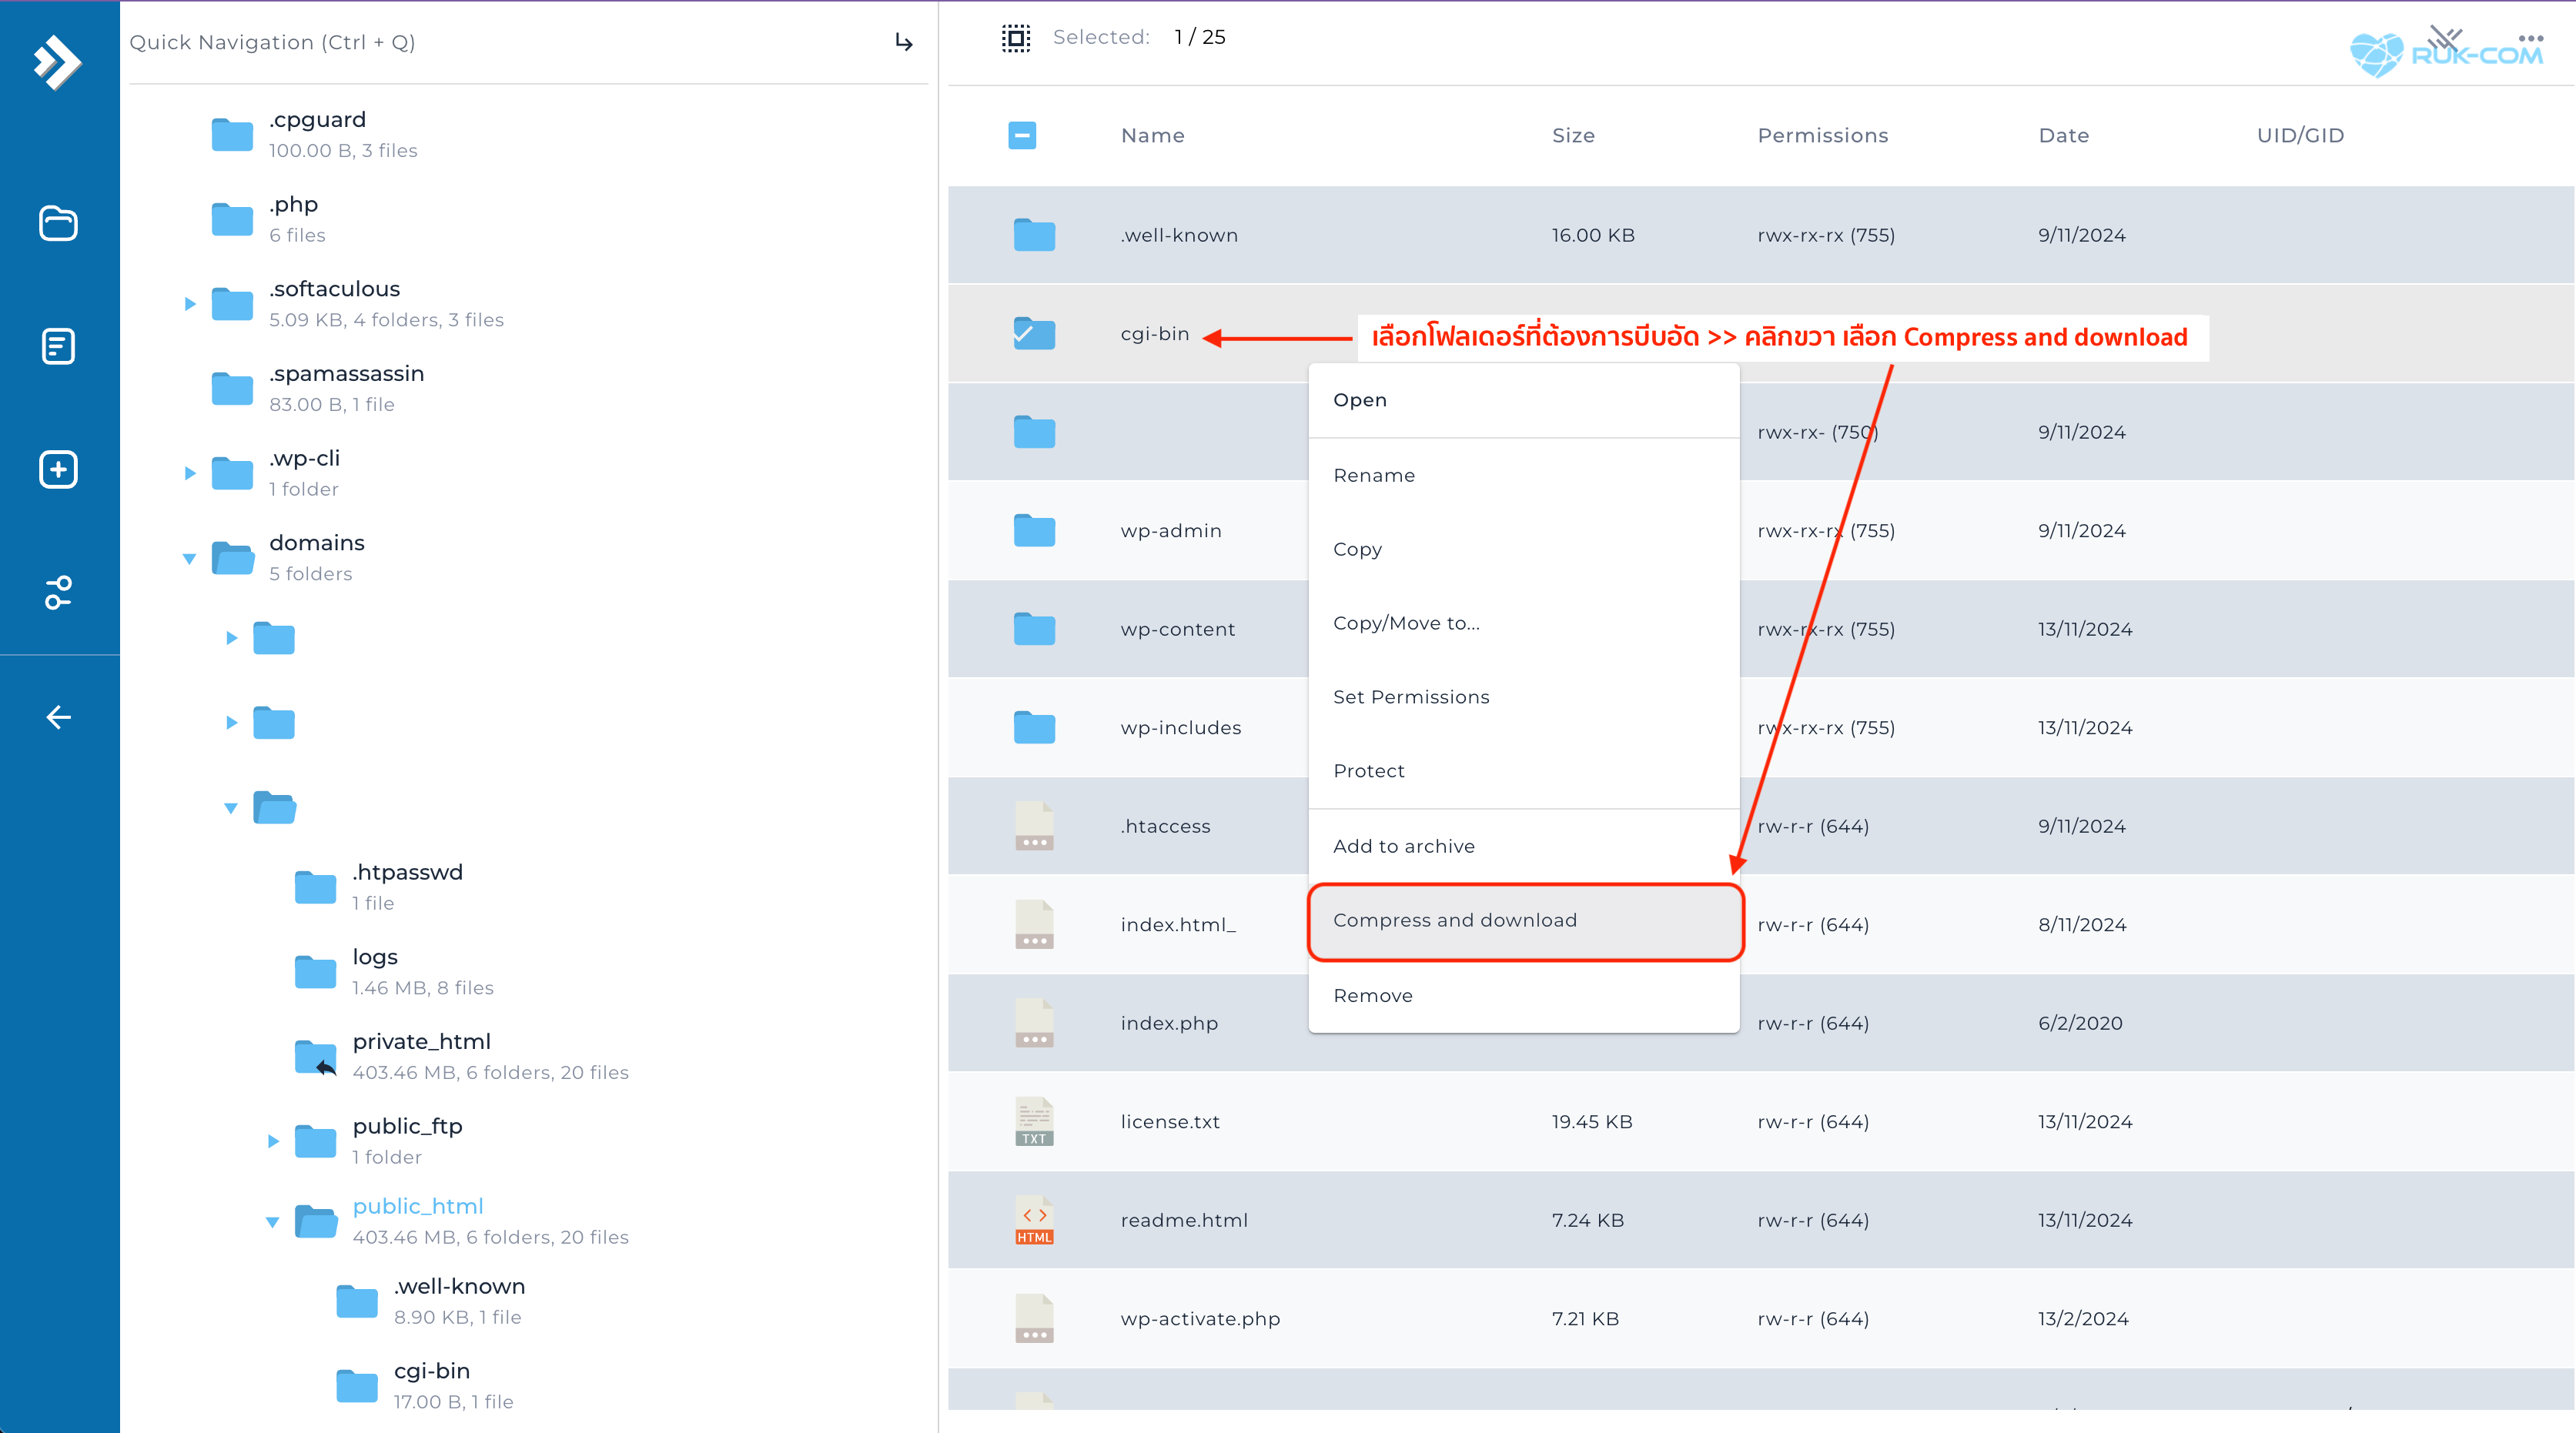
Task: Collapse the domains tree folder
Action: pyautogui.click(x=189, y=559)
